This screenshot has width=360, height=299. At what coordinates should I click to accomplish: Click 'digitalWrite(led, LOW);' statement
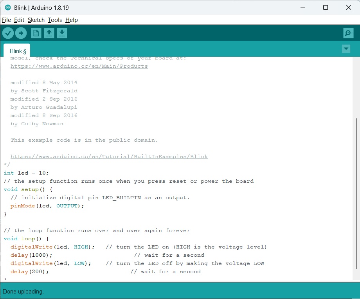pyautogui.click(x=50, y=263)
